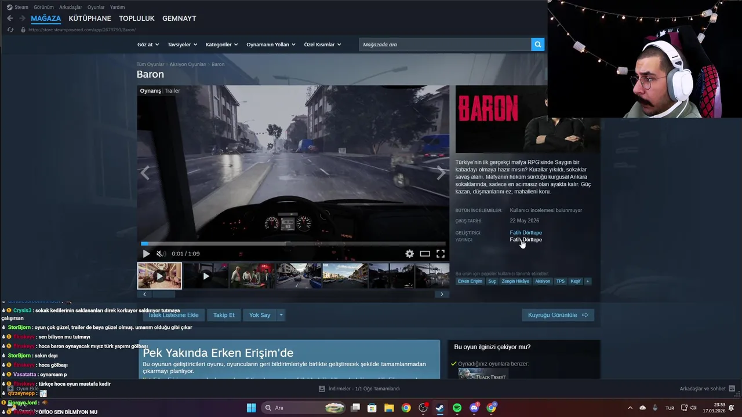Go to next media with right arrow
This screenshot has width=742, height=417.
click(441, 173)
